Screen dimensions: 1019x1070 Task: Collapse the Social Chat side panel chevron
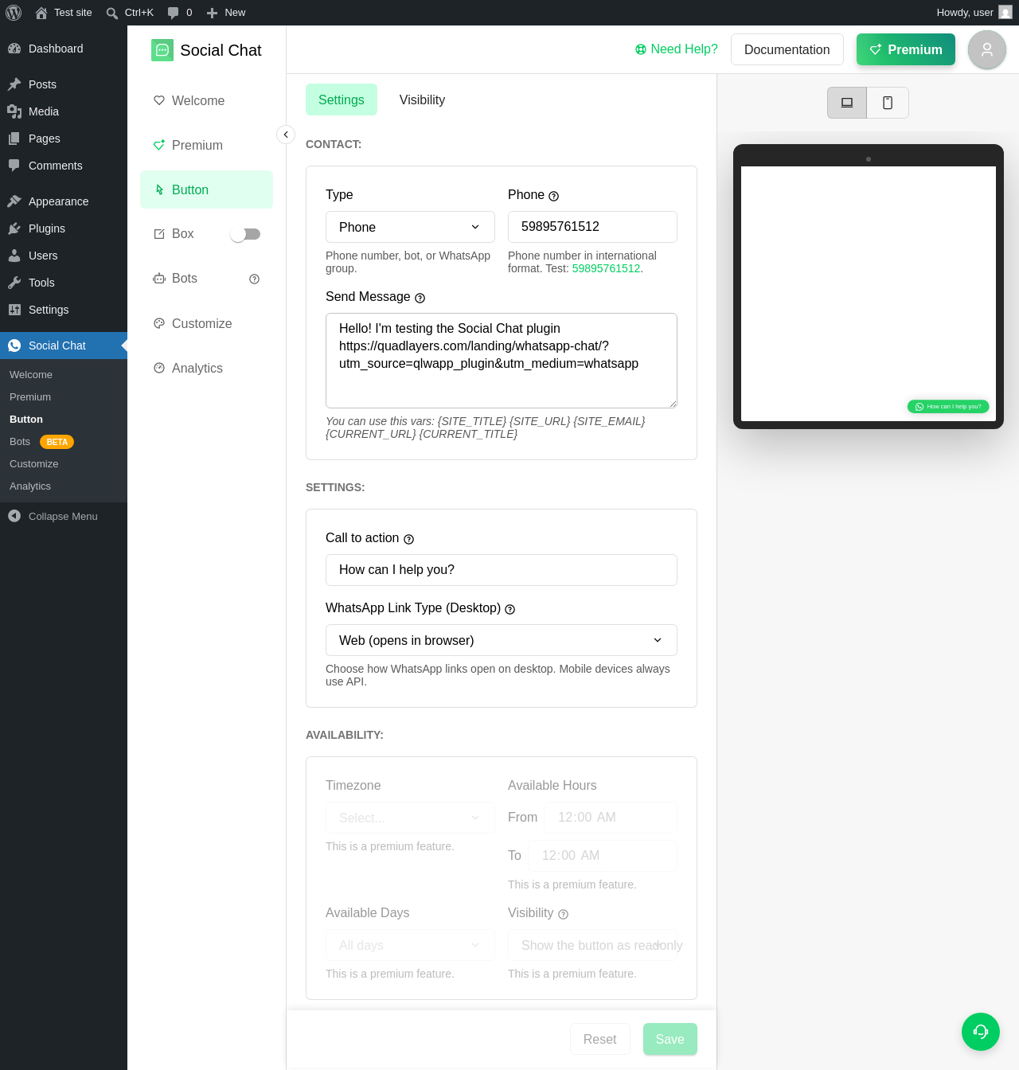(x=286, y=135)
